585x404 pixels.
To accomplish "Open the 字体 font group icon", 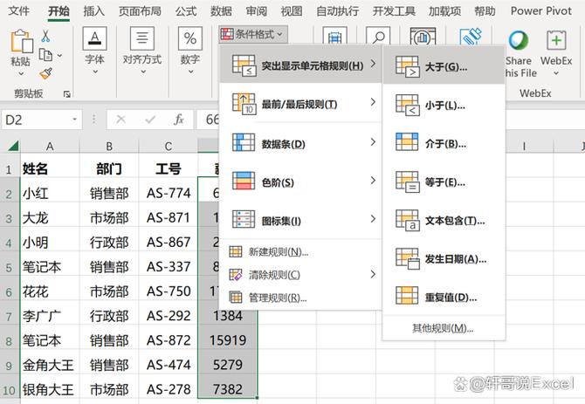I will [x=95, y=38].
